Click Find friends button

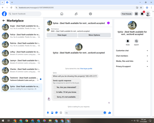[x=127, y=14]
